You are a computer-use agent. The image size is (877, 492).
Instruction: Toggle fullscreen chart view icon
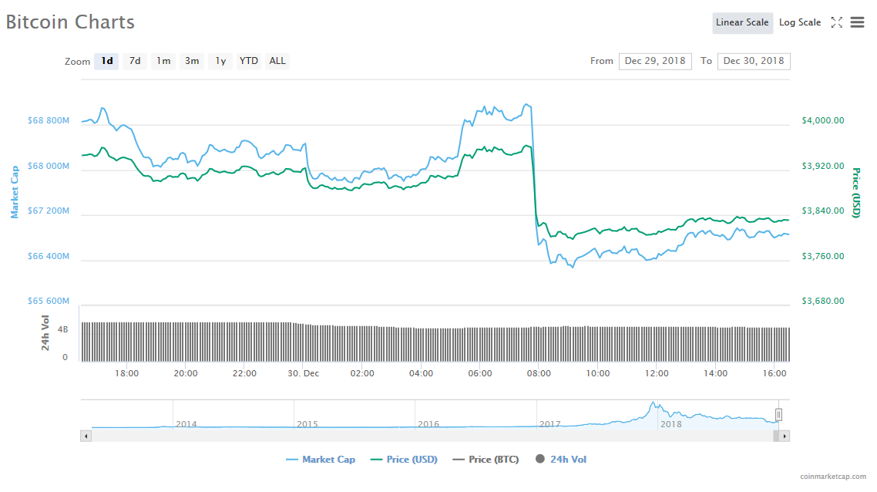(836, 22)
